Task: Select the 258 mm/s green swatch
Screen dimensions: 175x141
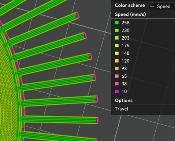Action: 117,23
